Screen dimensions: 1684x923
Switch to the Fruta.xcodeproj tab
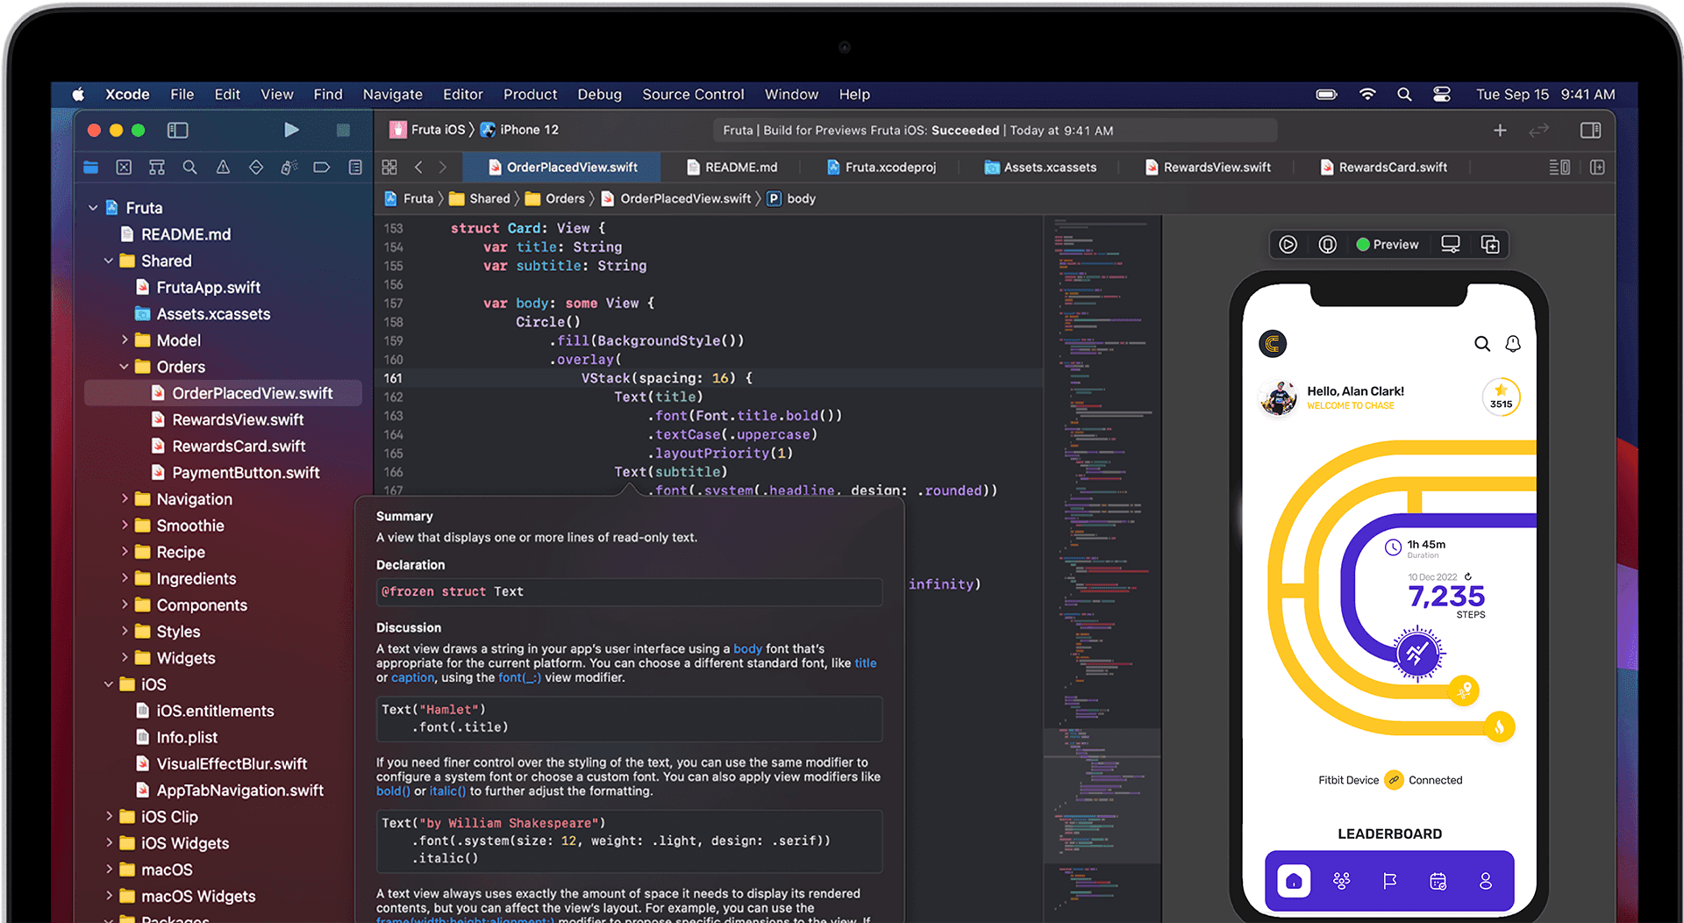(x=881, y=167)
